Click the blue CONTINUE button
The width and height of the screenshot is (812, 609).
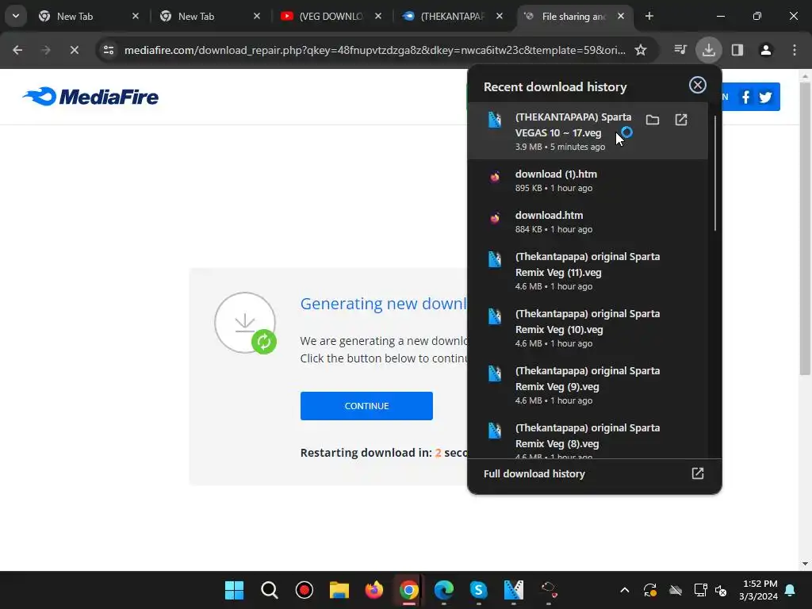tap(366, 406)
